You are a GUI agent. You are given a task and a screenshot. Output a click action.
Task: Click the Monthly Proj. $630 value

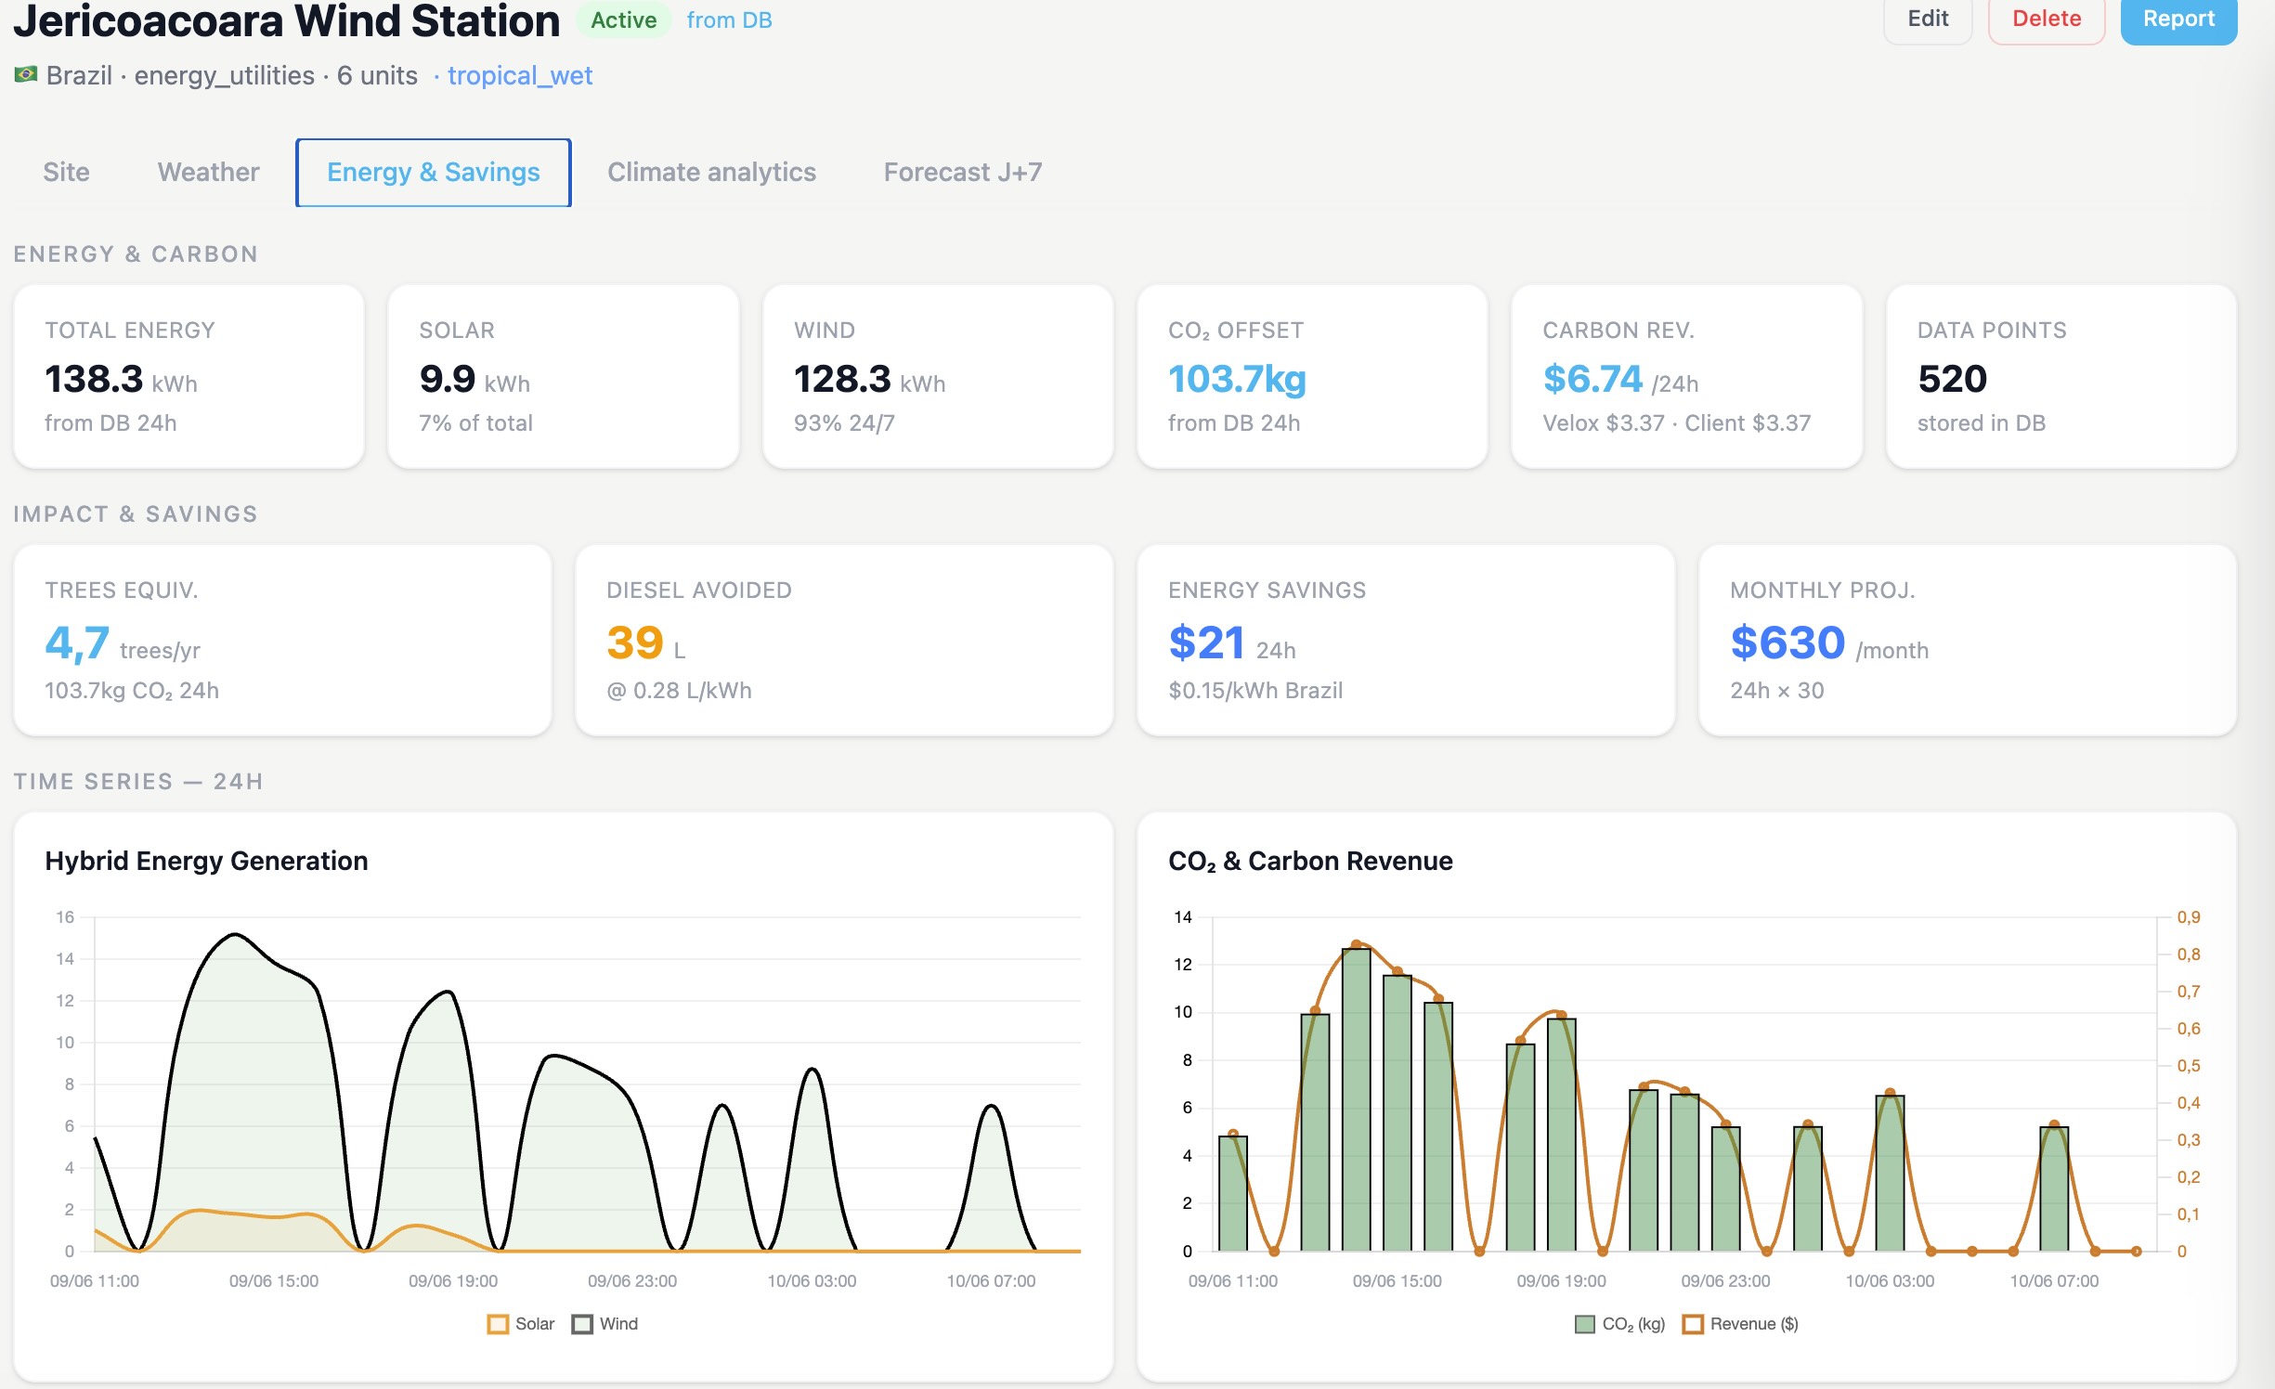[x=1787, y=643]
